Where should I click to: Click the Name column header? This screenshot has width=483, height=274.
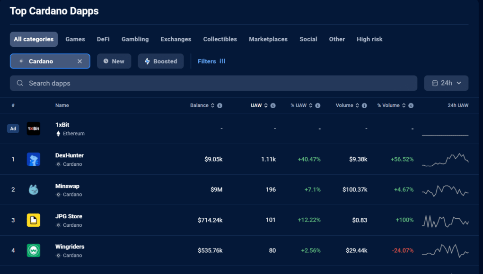point(62,105)
